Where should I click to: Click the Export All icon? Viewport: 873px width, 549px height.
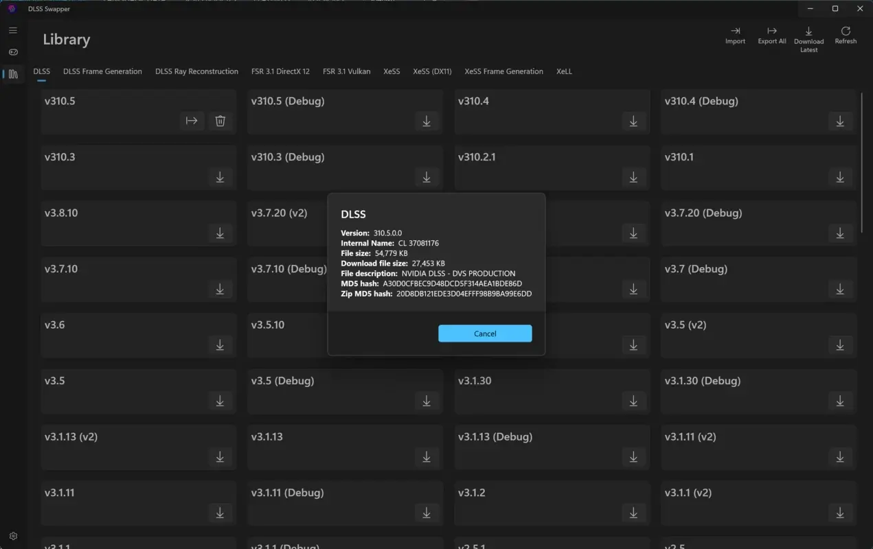(771, 36)
